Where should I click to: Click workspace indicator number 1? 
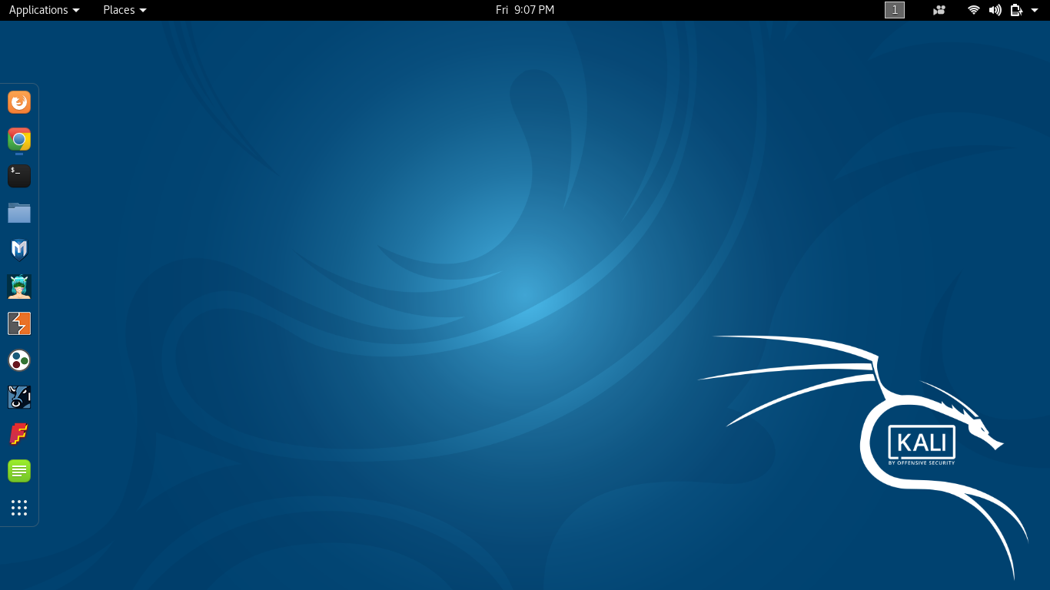[x=895, y=10]
